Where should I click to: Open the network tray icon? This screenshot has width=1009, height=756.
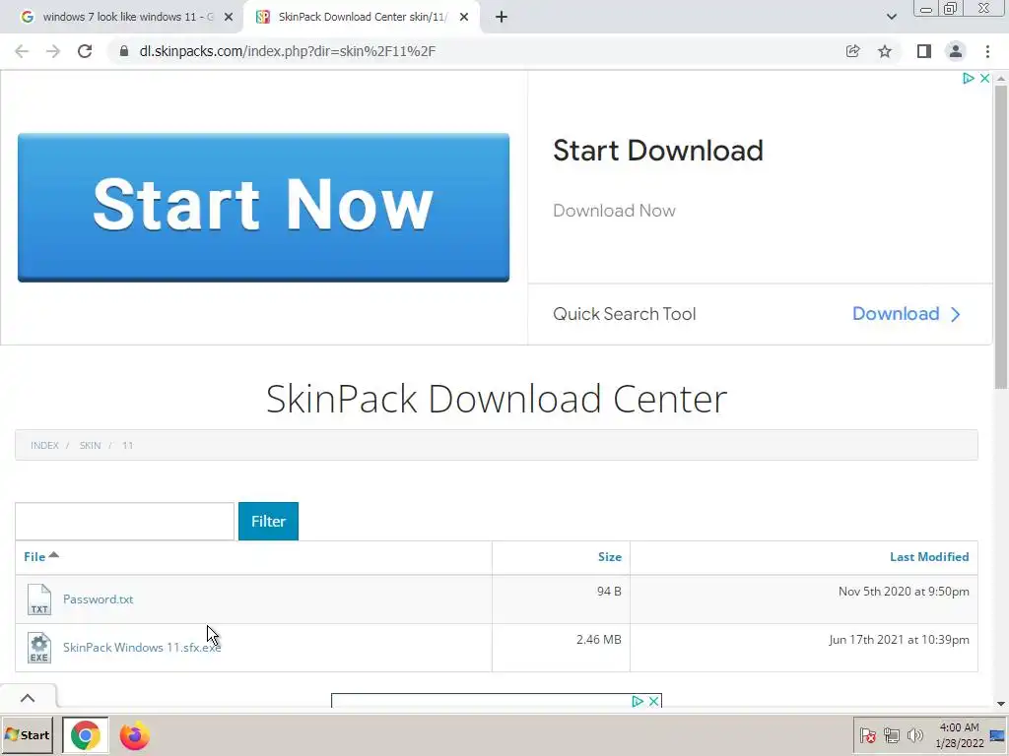point(891,735)
